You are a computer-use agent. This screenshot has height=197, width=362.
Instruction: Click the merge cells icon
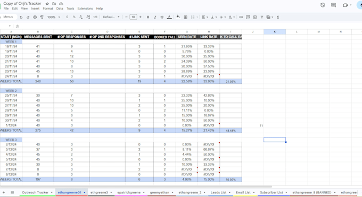(193, 17)
